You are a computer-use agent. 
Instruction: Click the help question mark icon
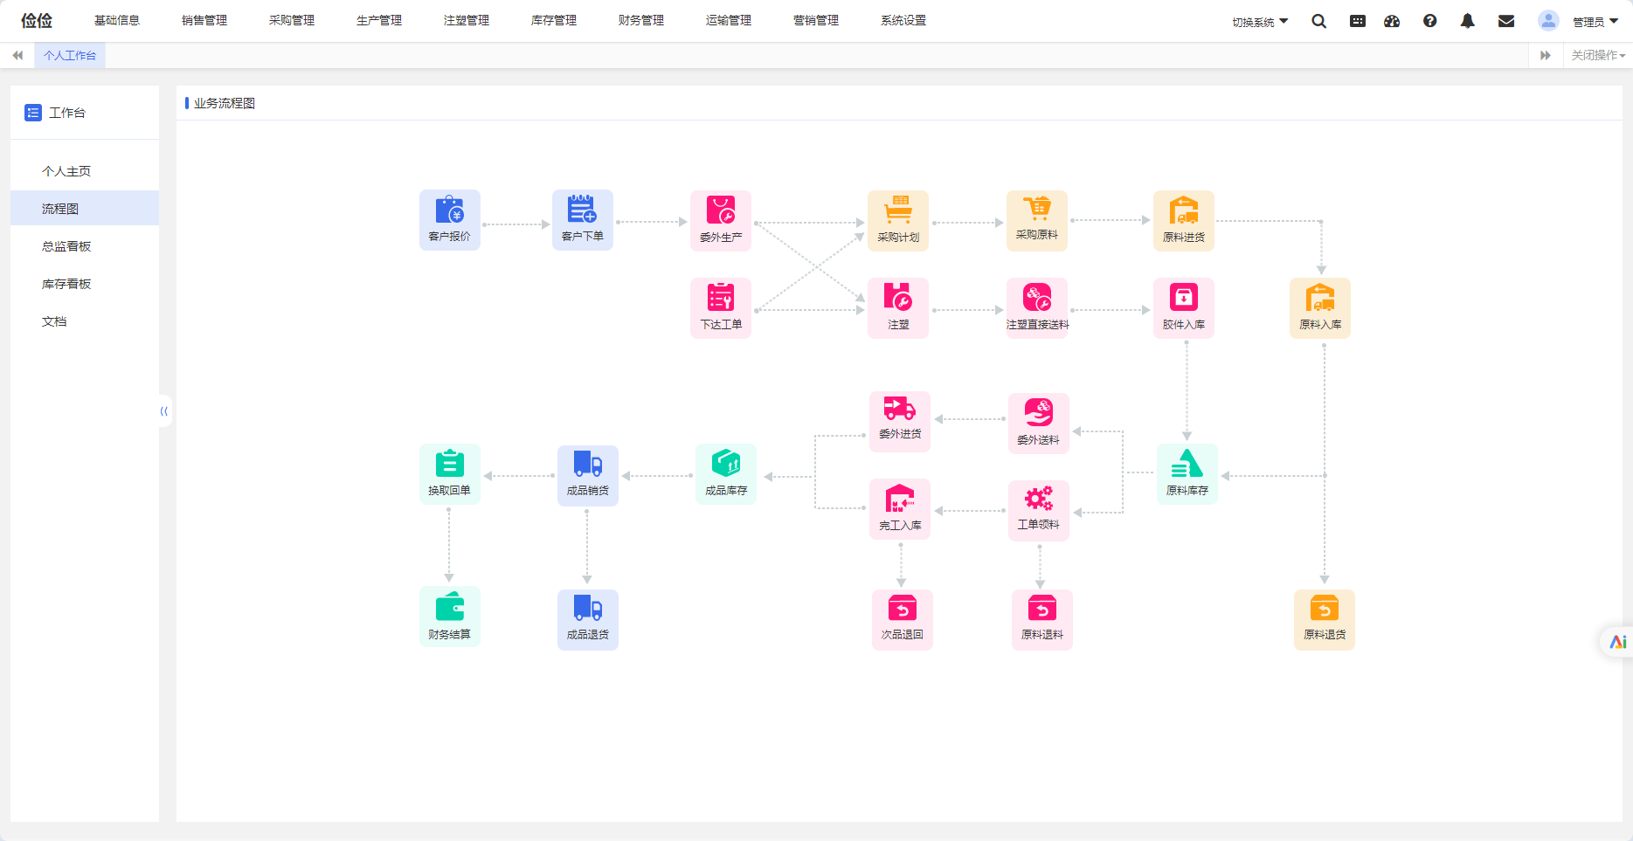pyautogui.click(x=1430, y=21)
